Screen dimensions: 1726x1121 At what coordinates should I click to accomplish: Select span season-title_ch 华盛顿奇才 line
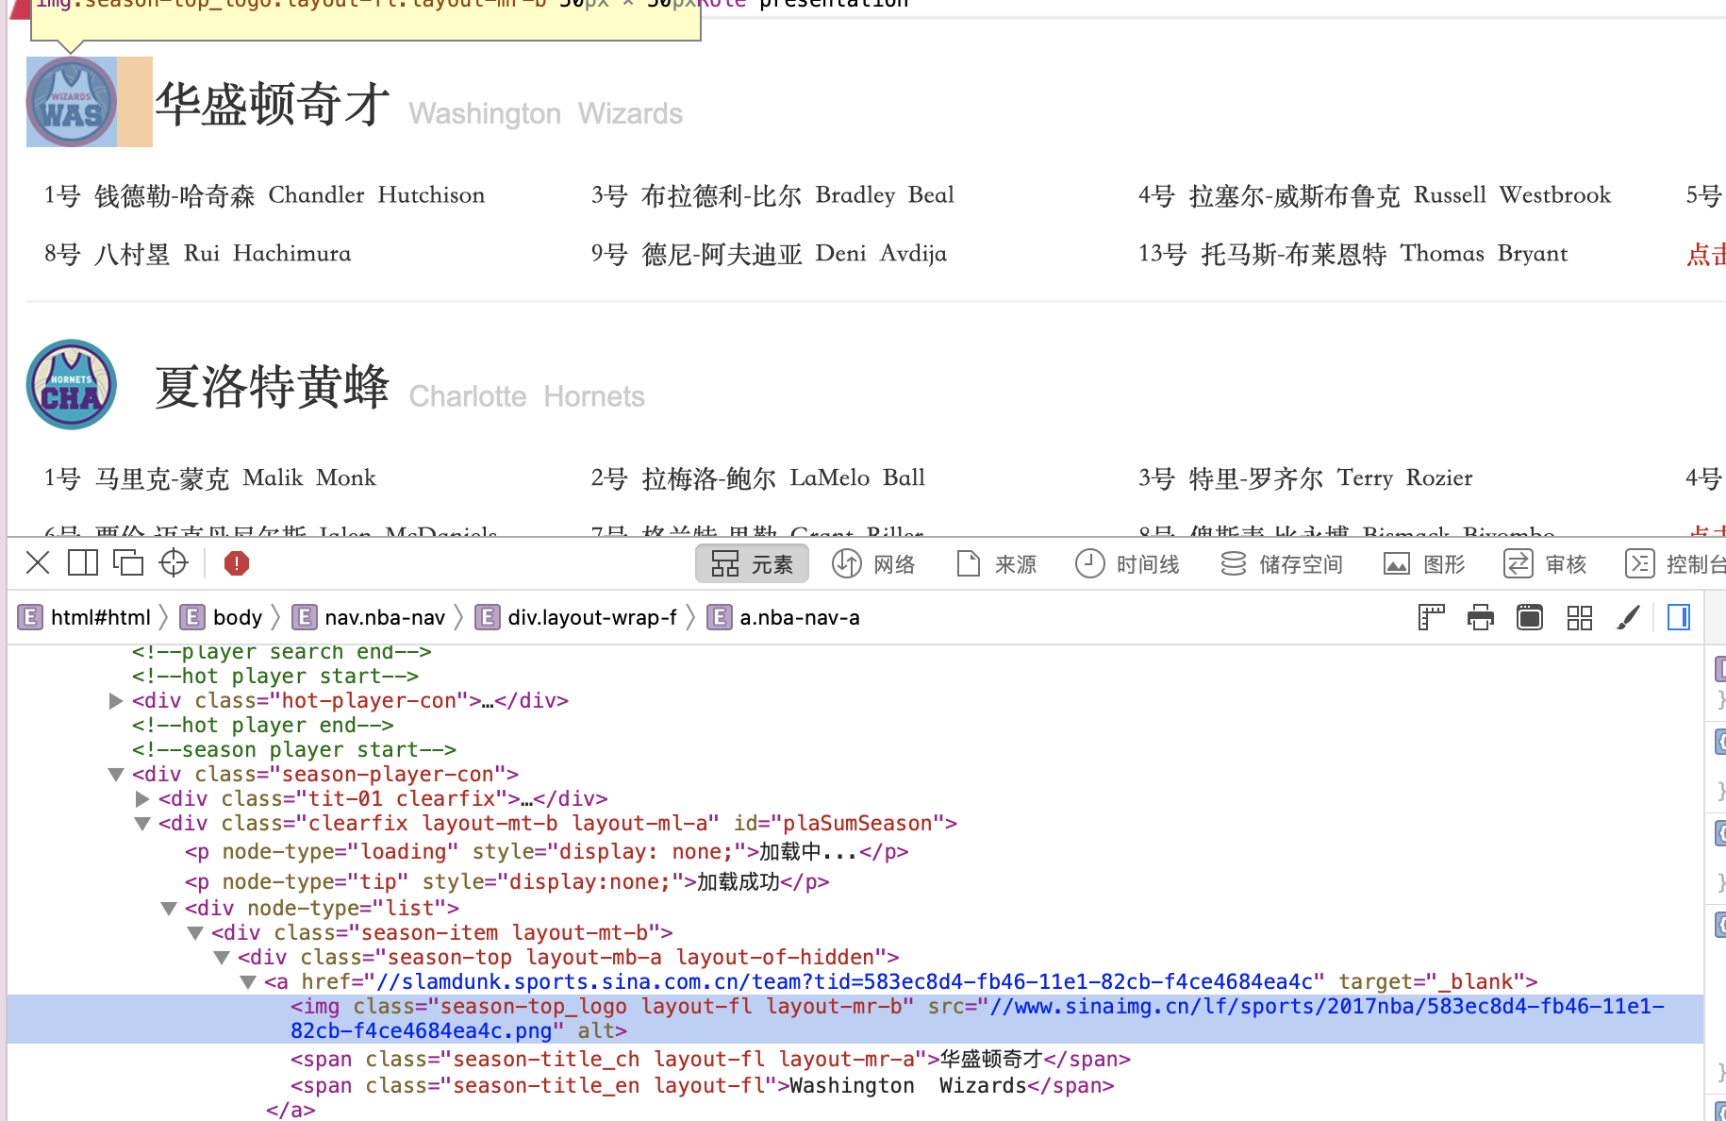(x=710, y=1060)
